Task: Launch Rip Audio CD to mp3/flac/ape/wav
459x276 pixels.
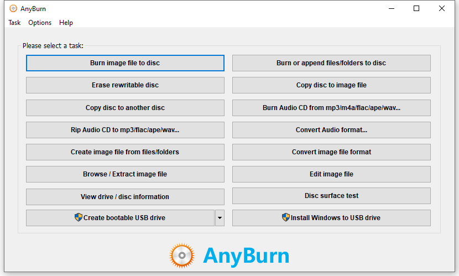Action: point(125,130)
